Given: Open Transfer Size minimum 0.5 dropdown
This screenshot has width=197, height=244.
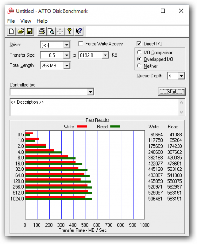Looking at the screenshot, I should 67,55.
